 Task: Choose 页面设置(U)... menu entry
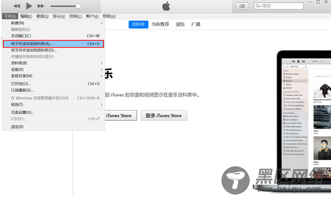54,112
